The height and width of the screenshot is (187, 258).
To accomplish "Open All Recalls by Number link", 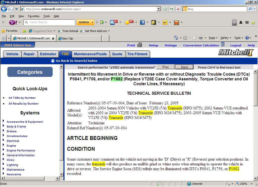I will 23,104.
